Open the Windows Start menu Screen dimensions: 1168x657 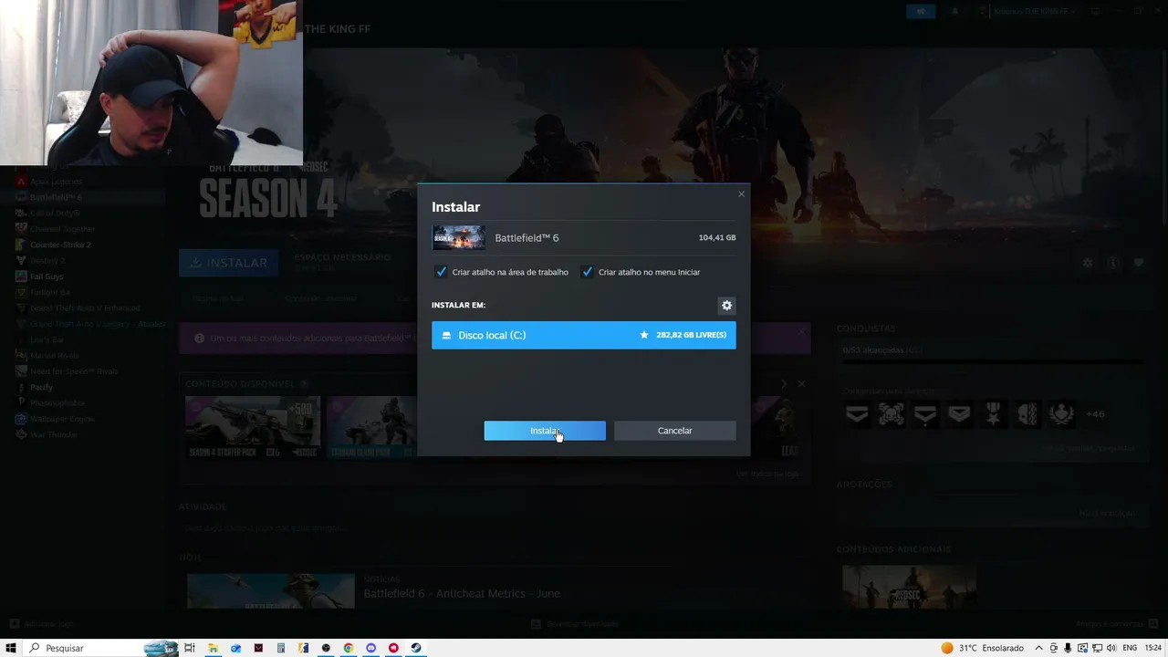pos(11,648)
